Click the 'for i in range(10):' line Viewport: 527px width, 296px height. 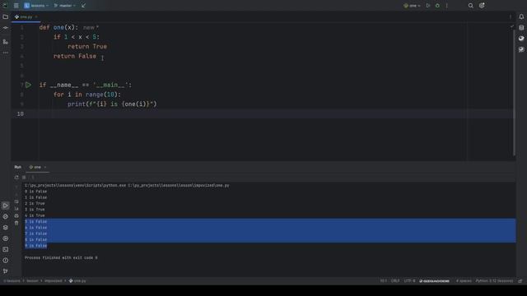[x=86, y=95]
